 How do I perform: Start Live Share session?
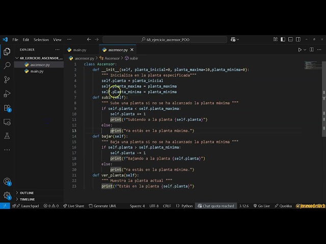point(73,206)
